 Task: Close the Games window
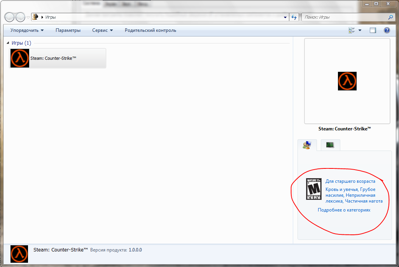pyautogui.click(x=388, y=3)
